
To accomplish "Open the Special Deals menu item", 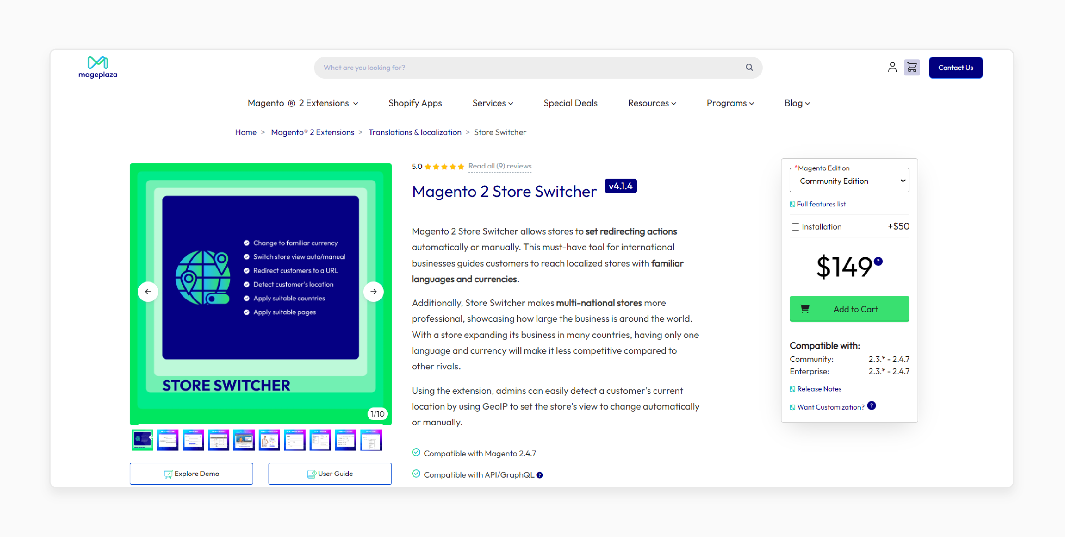I will click(570, 103).
